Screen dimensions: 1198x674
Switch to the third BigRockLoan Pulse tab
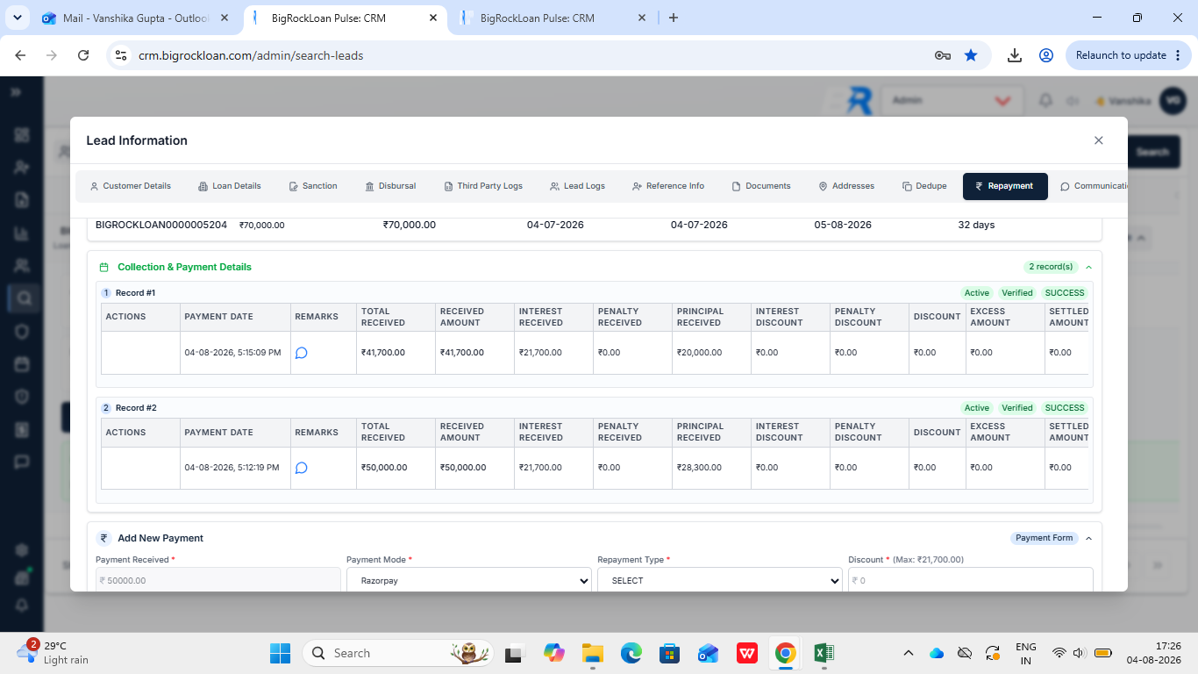click(553, 18)
